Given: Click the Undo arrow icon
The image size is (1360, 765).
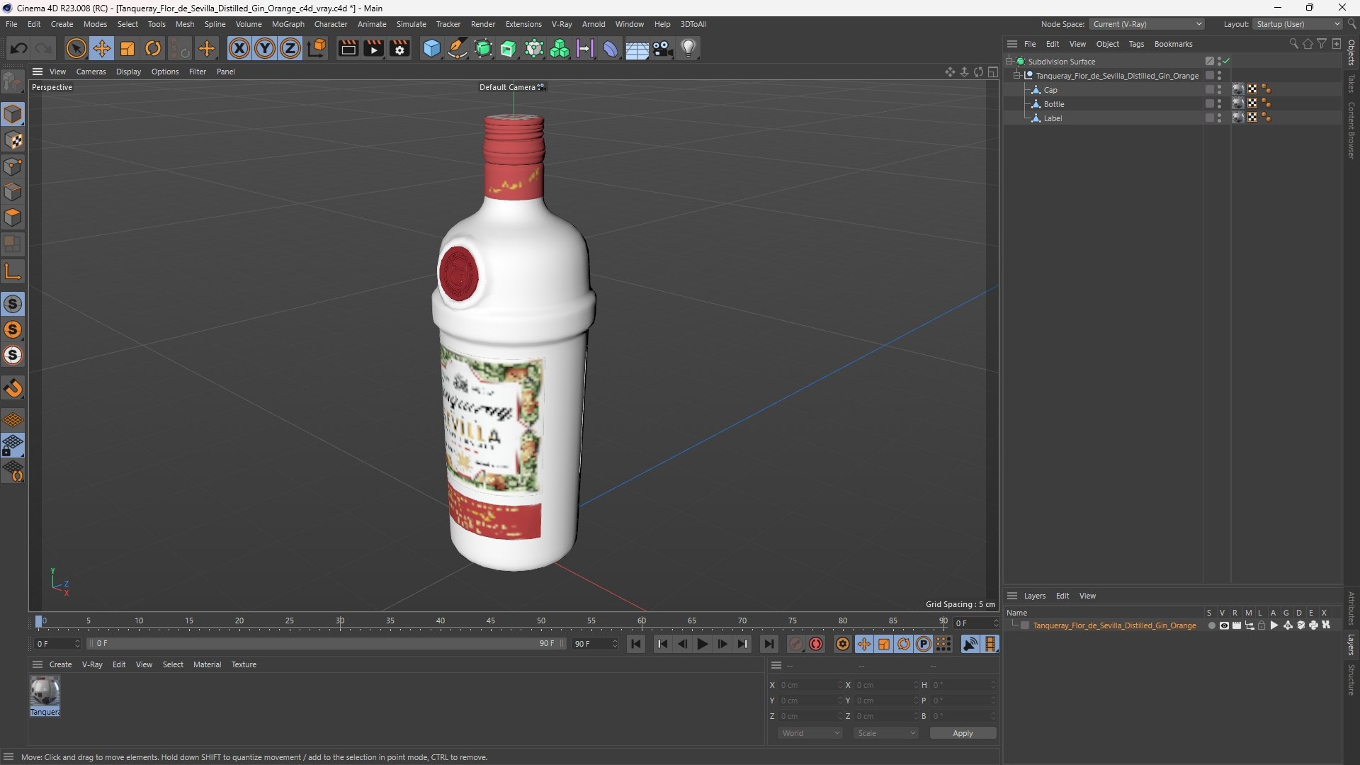Looking at the screenshot, I should coord(19,48).
